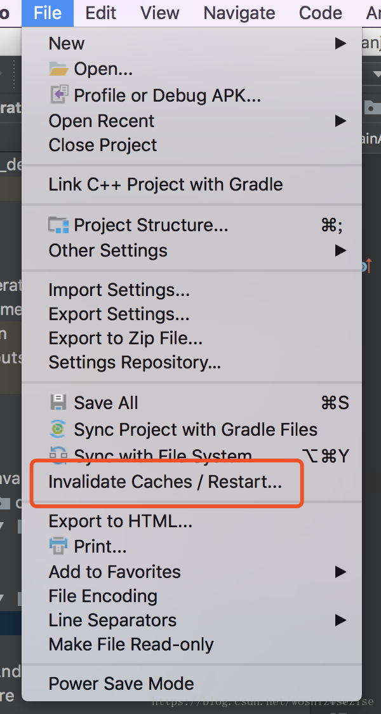The image size is (381, 714).
Task: Expand the Other Settings submenu arrow
Action: [340, 250]
